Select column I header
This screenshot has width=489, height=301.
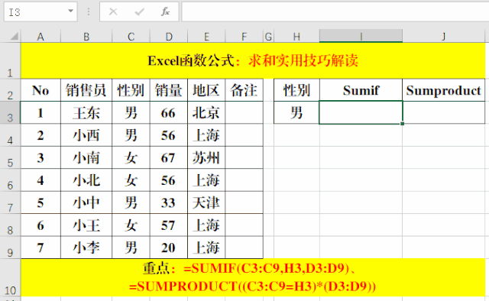coord(361,37)
